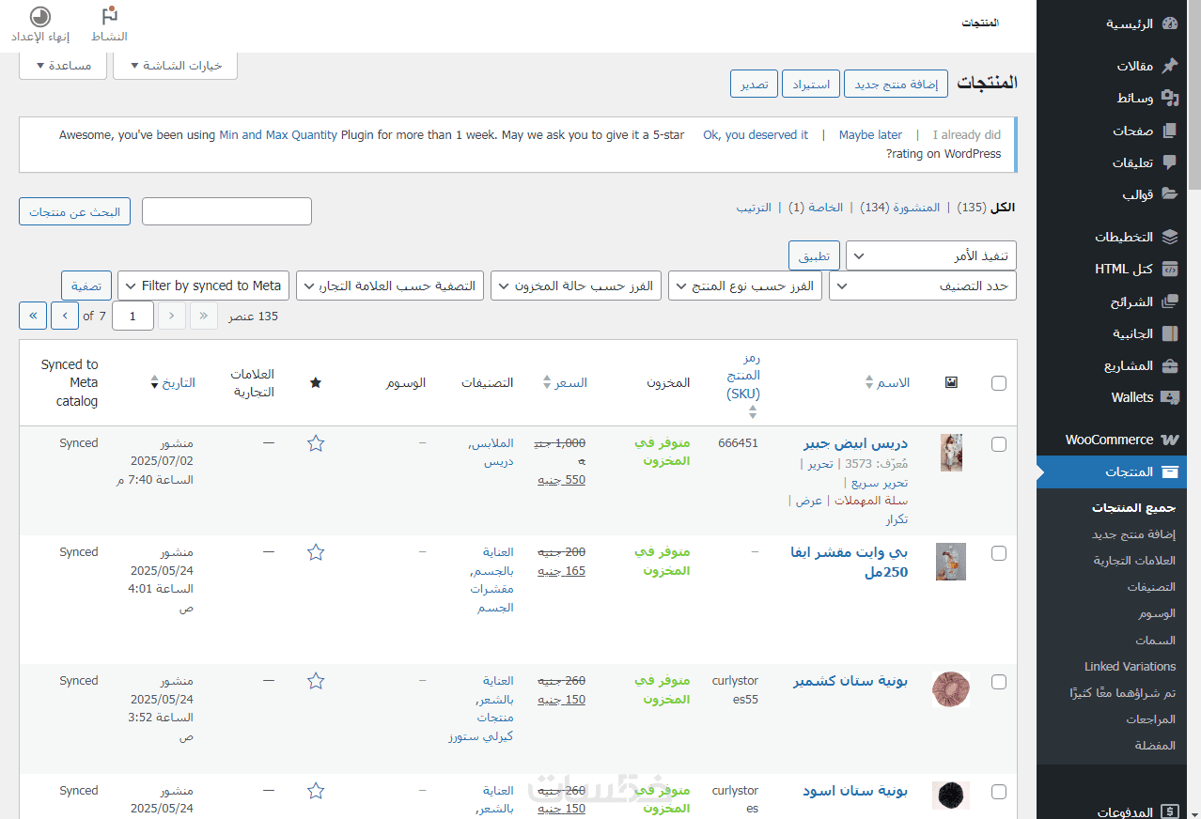Screen dimensions: 1201x819
Task: Click the Activity flag icon
Action: tap(110, 16)
